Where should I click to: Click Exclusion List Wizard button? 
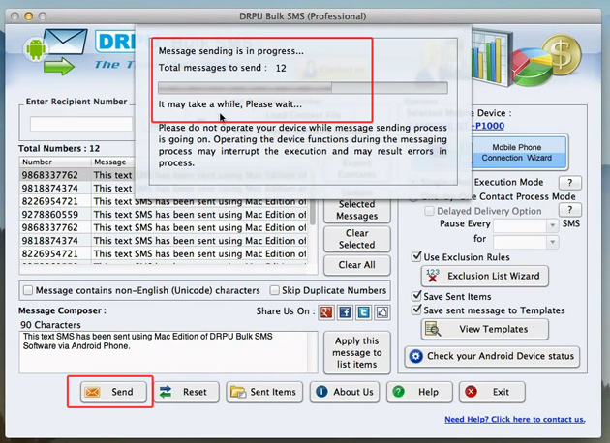pyautogui.click(x=485, y=276)
